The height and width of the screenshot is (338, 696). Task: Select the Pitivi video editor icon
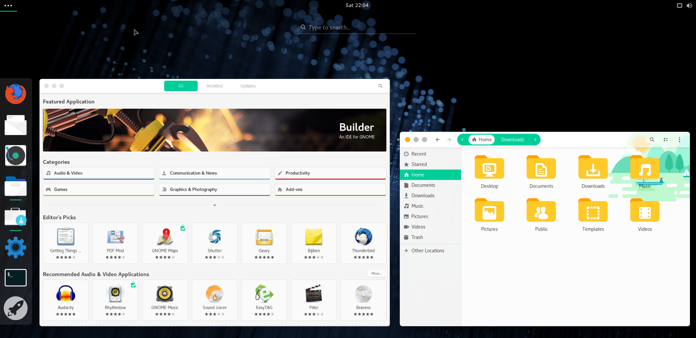(314, 294)
